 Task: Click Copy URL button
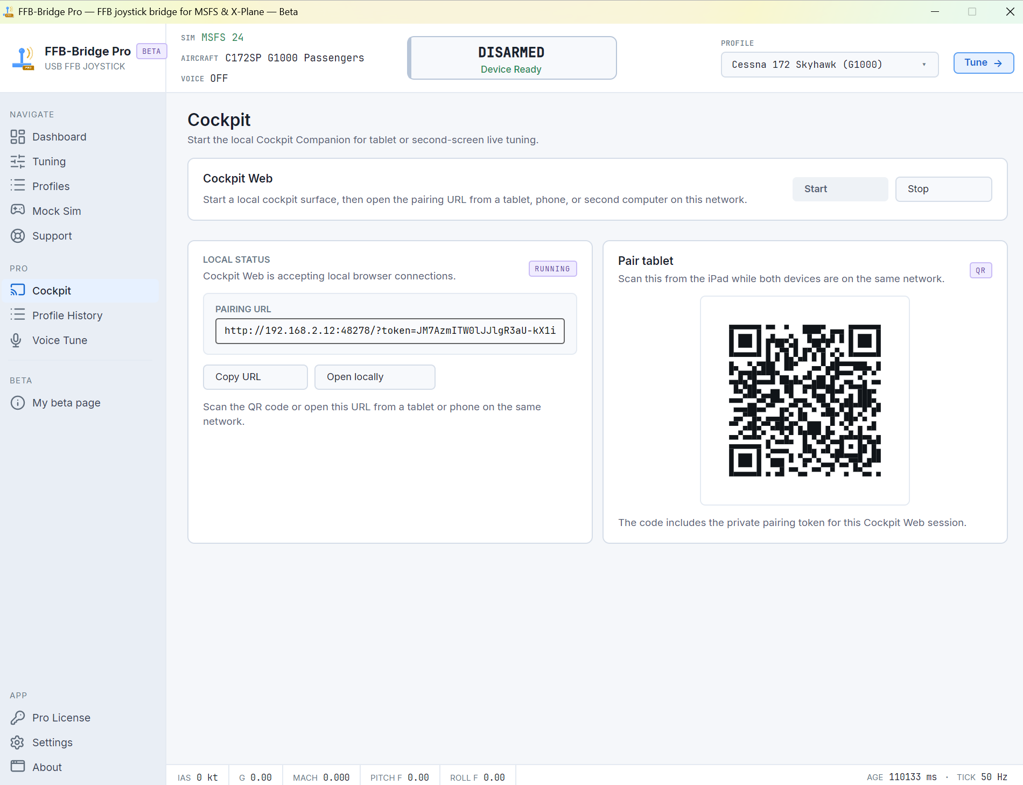[x=255, y=377]
